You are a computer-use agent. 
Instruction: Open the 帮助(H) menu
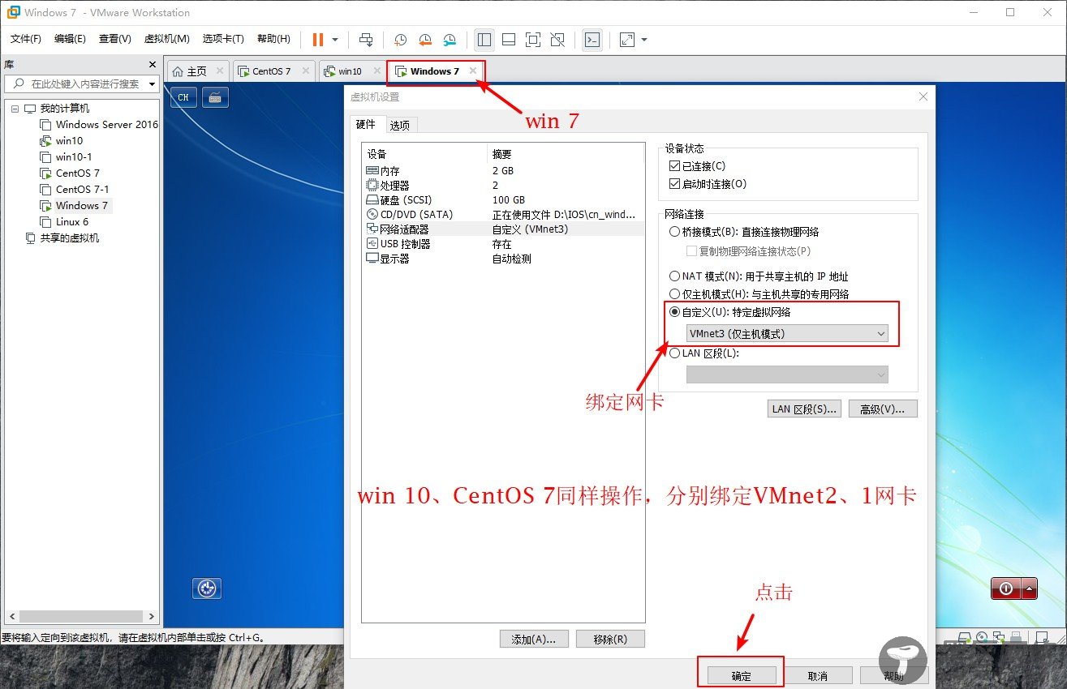[273, 39]
